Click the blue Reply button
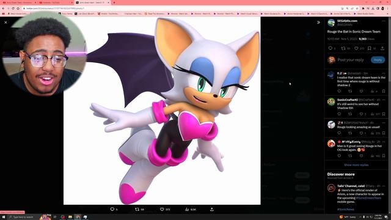391x220 pixels. tap(378, 60)
